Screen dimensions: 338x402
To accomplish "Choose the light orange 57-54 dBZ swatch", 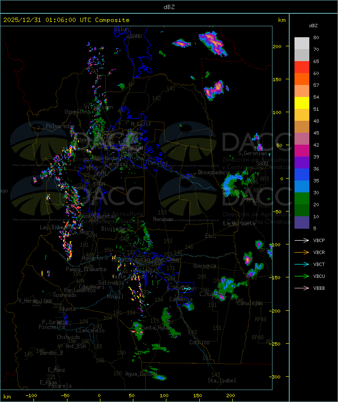I will [302, 91].
